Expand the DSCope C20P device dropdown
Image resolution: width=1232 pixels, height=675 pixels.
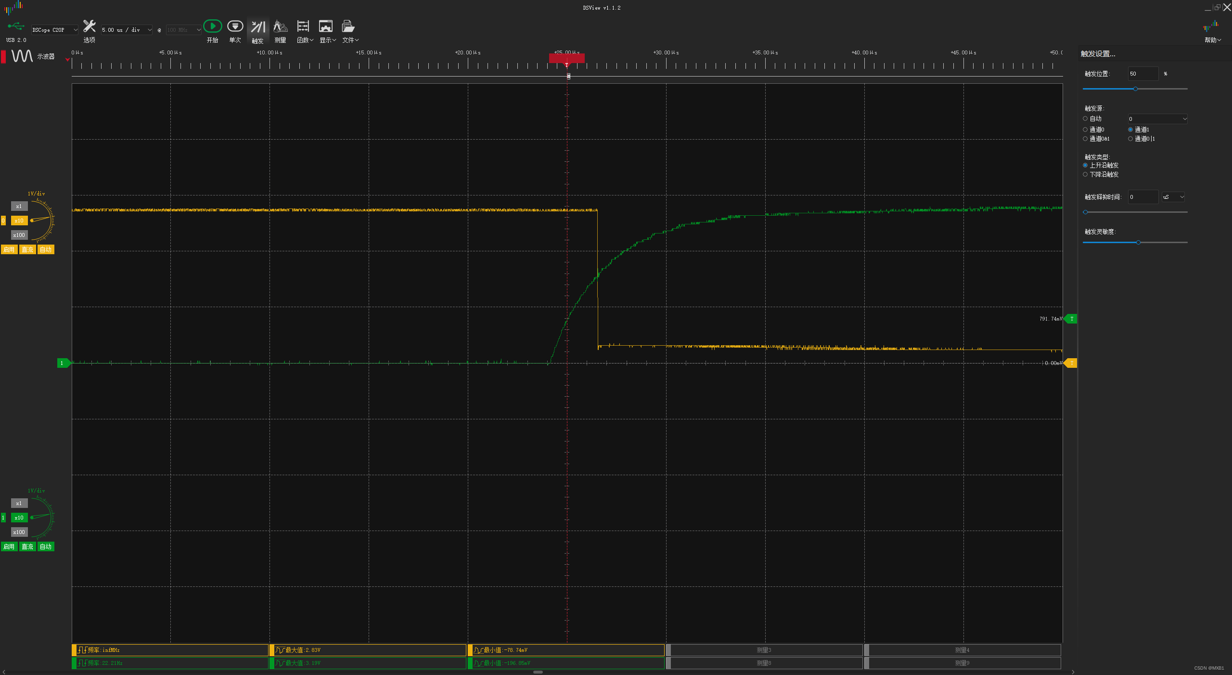[54, 30]
